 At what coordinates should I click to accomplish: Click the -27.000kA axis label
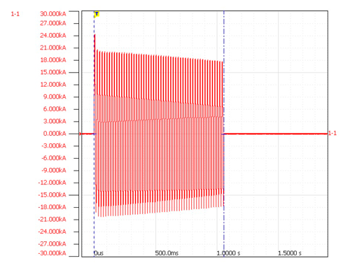(52, 244)
